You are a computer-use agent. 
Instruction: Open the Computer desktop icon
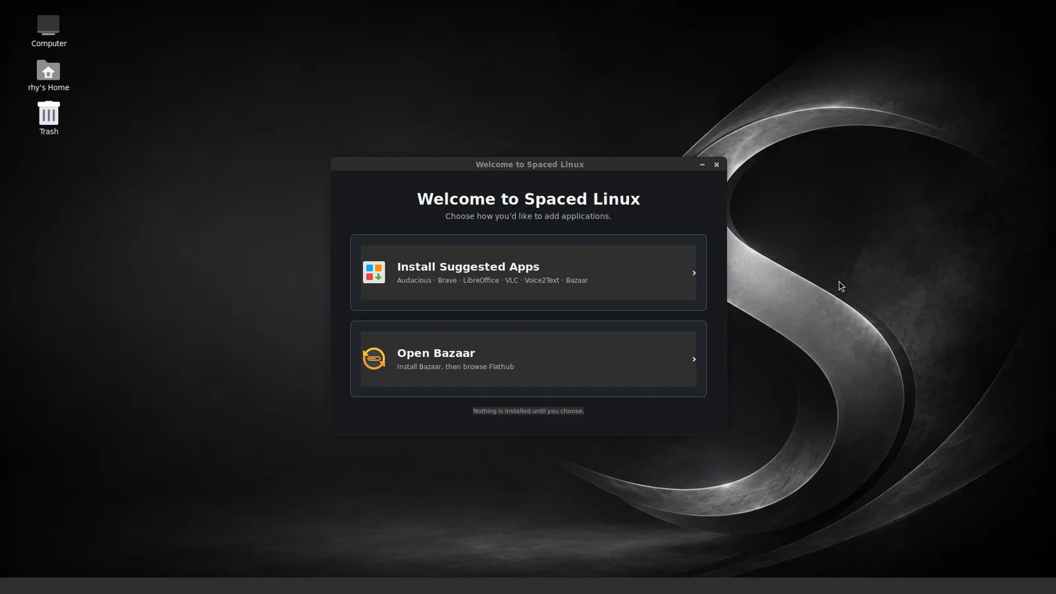click(48, 31)
